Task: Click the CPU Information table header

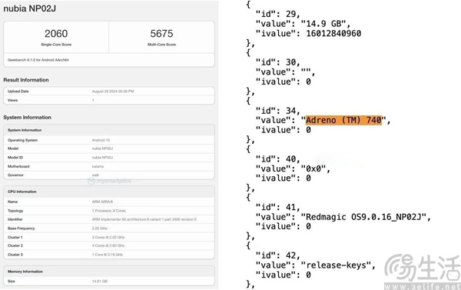Action: (x=109, y=192)
